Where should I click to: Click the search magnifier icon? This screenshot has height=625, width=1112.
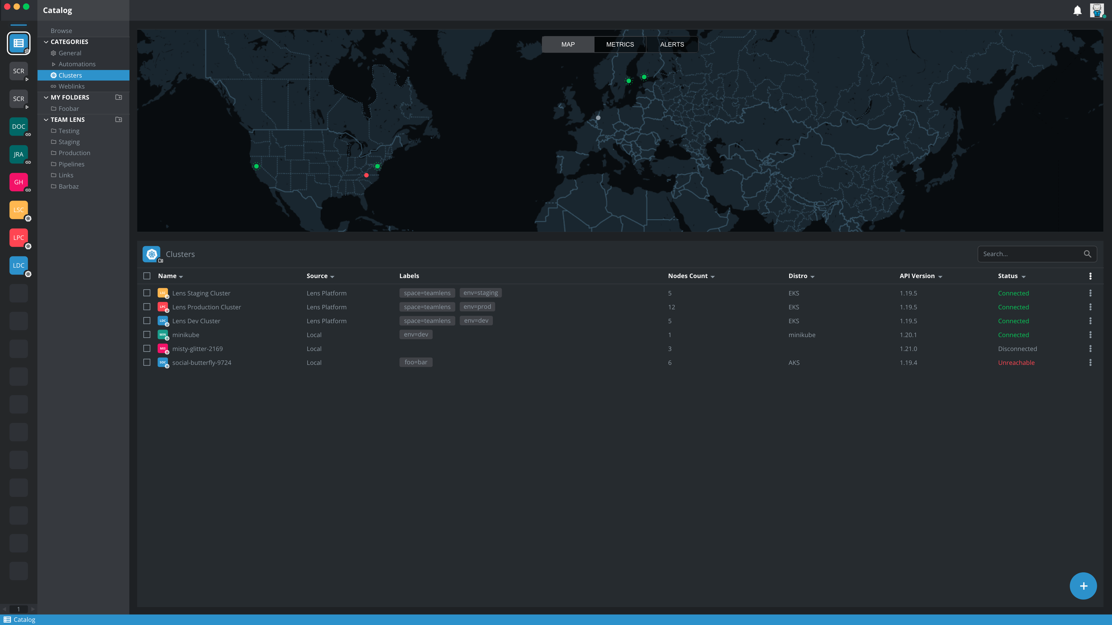point(1087,254)
